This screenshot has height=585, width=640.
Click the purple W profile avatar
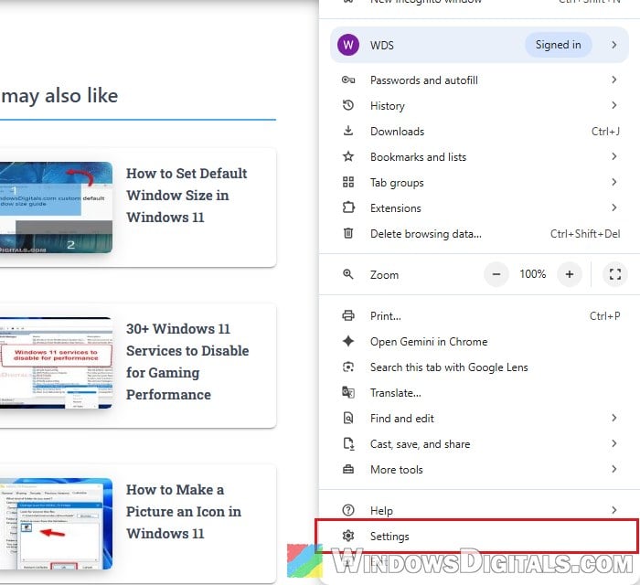(x=348, y=45)
